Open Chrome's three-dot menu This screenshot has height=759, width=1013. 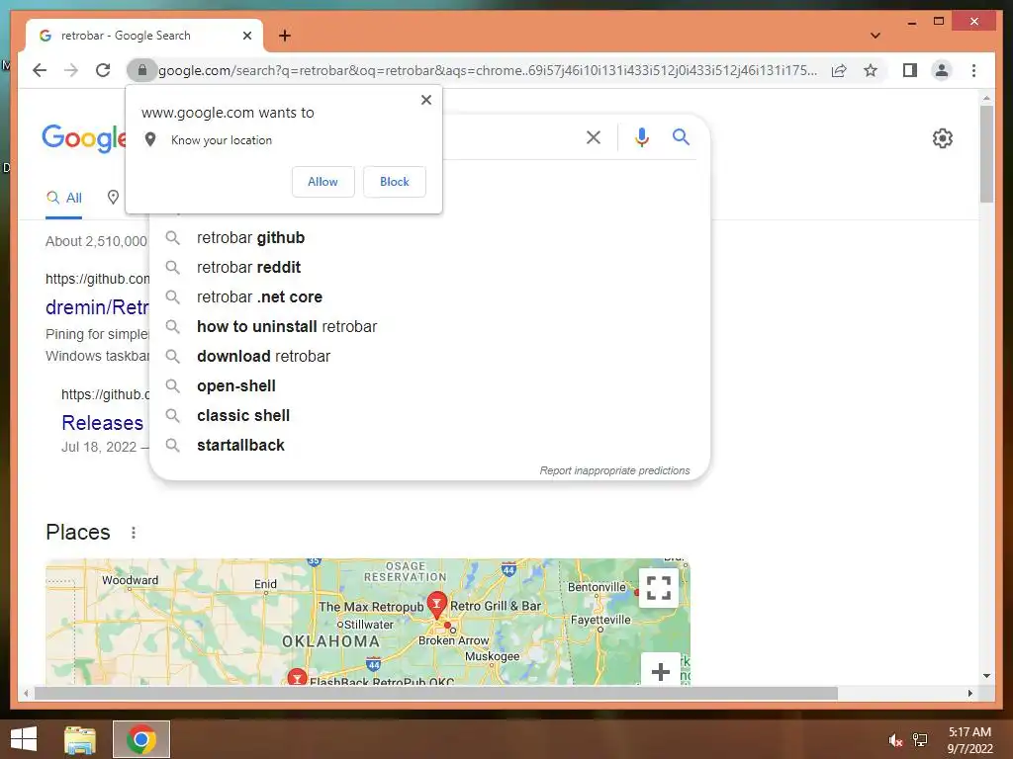coord(973,70)
